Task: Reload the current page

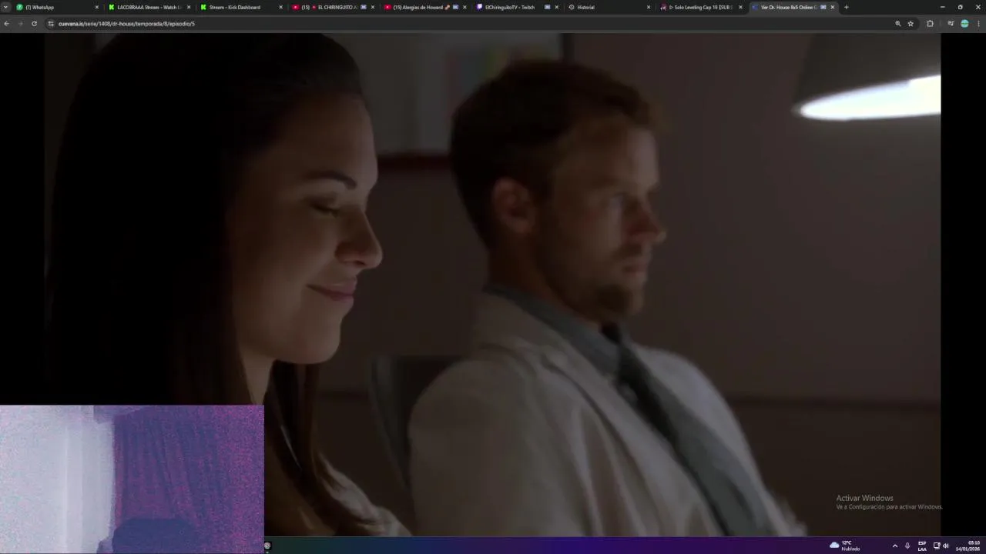Action: click(x=34, y=23)
